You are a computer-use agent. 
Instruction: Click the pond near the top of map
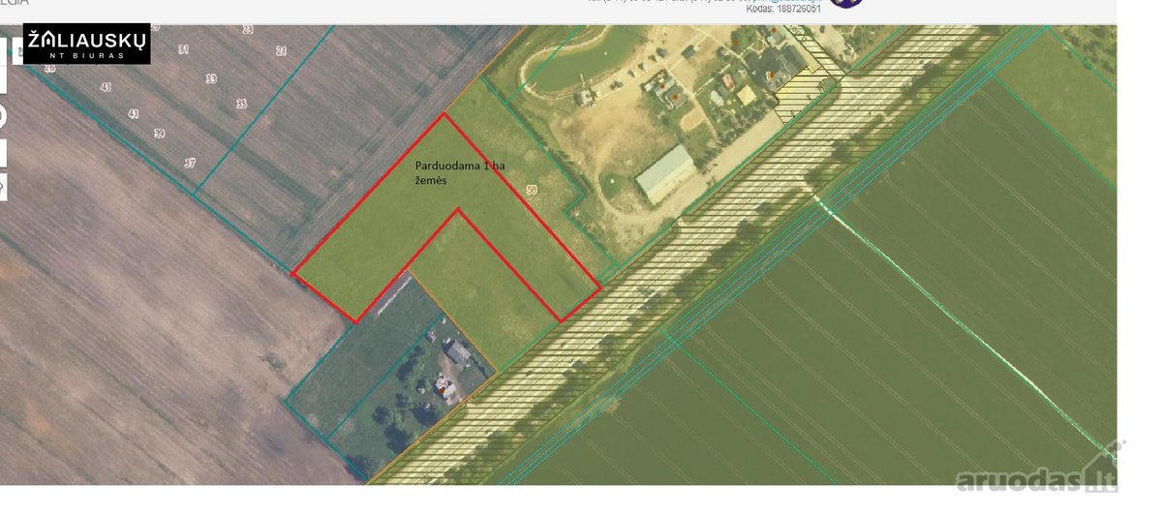[572, 60]
